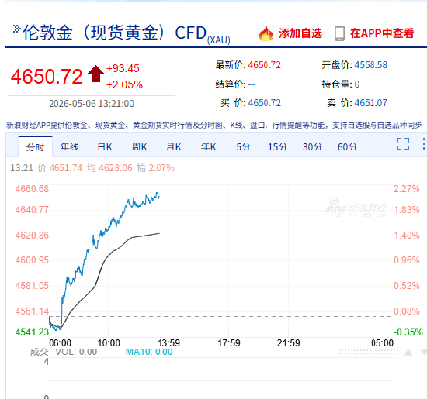Select the 分时 chart tab
This screenshot has height=399, width=427.
tap(35, 147)
